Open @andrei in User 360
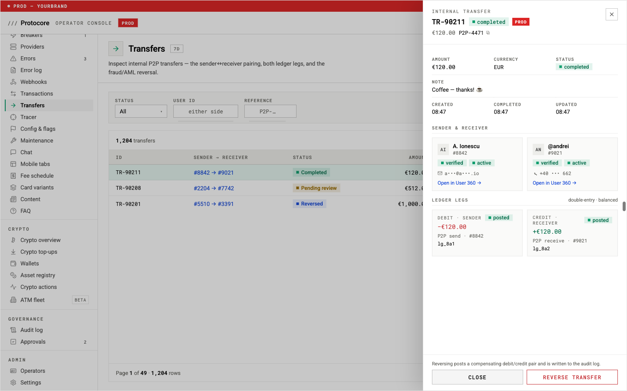Image resolution: width=627 pixels, height=391 pixels. tap(554, 183)
